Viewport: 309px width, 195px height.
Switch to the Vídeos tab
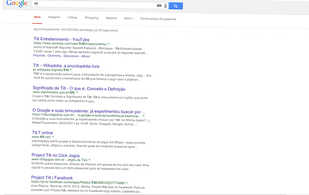tap(72, 17)
